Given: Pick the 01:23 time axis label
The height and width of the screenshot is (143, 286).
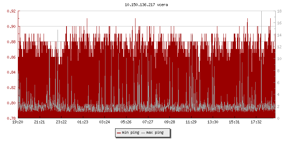Looking at the screenshot, I should (x=83, y=122).
